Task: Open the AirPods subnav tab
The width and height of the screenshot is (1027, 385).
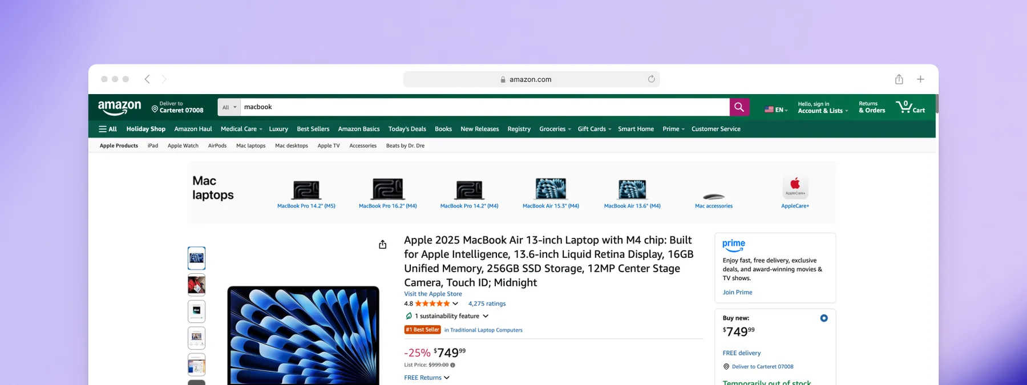Action: (x=217, y=145)
